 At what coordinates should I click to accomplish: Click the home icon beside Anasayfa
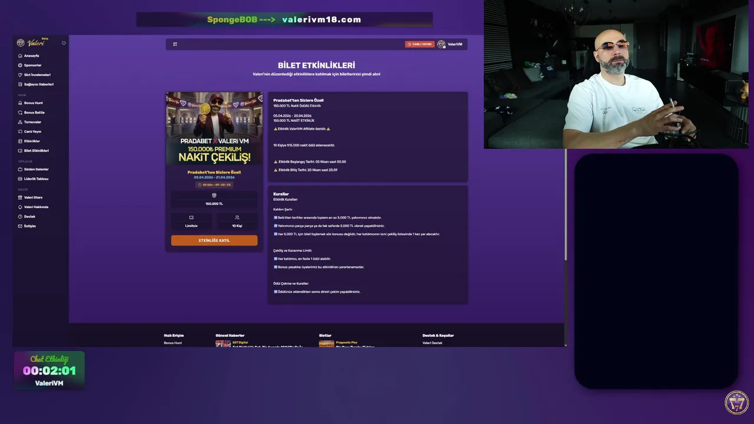coord(20,56)
